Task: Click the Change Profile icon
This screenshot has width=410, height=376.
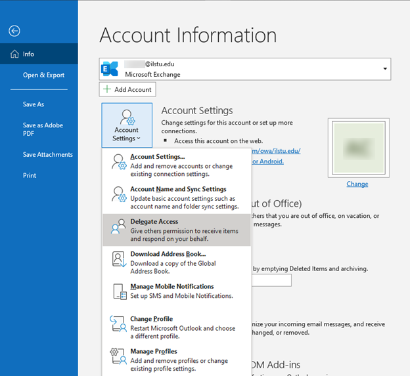Action: pyautogui.click(x=118, y=324)
